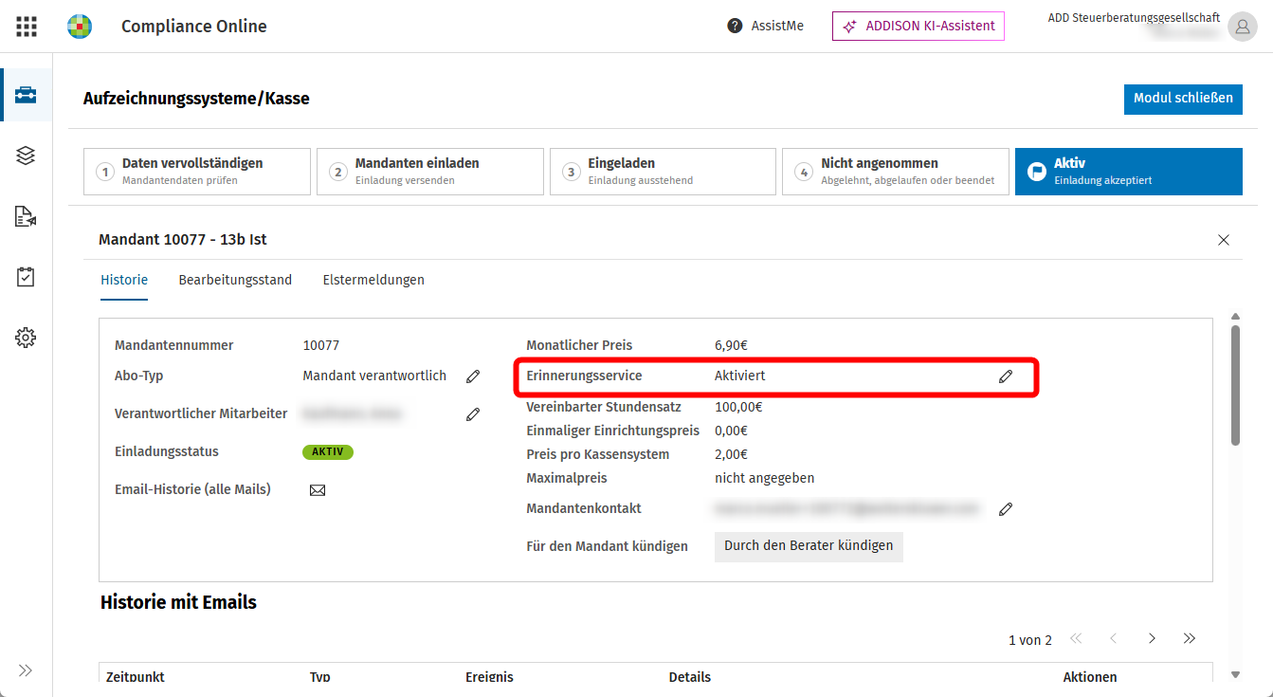Select step Nicht angenommen
The width and height of the screenshot is (1273, 697).
click(896, 172)
